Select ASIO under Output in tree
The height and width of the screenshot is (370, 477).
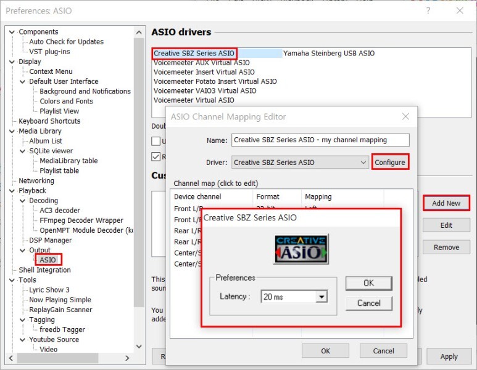[x=48, y=260]
